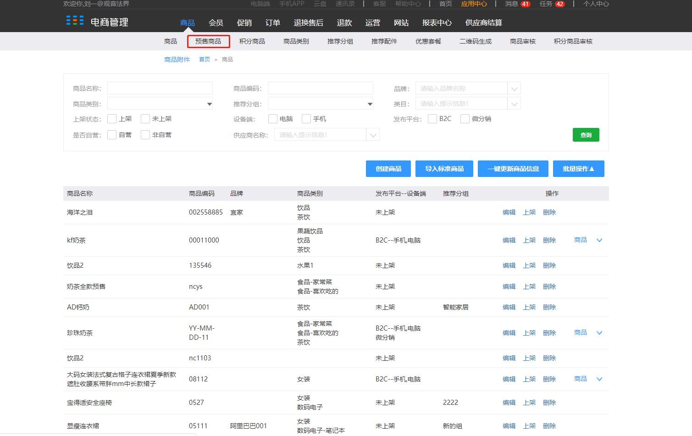Click 编辑 for 海洋之泪

coord(509,212)
